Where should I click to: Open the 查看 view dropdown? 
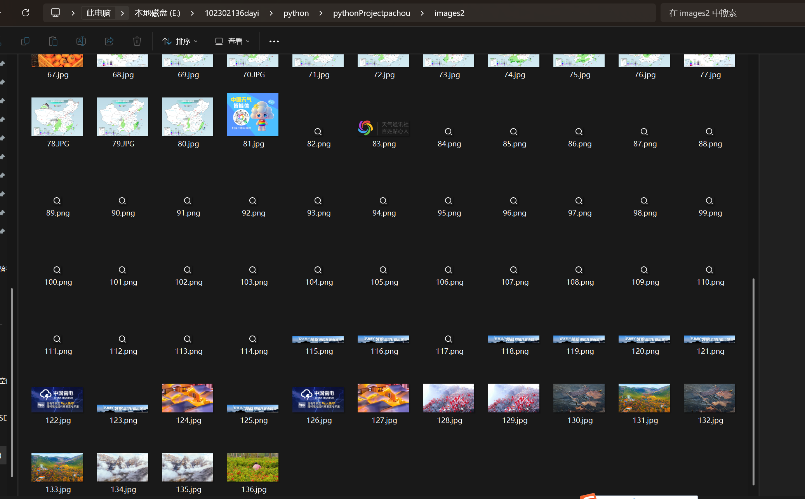pyautogui.click(x=233, y=41)
